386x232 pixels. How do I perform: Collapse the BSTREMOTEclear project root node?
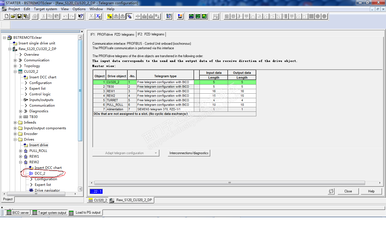click(x=5, y=38)
